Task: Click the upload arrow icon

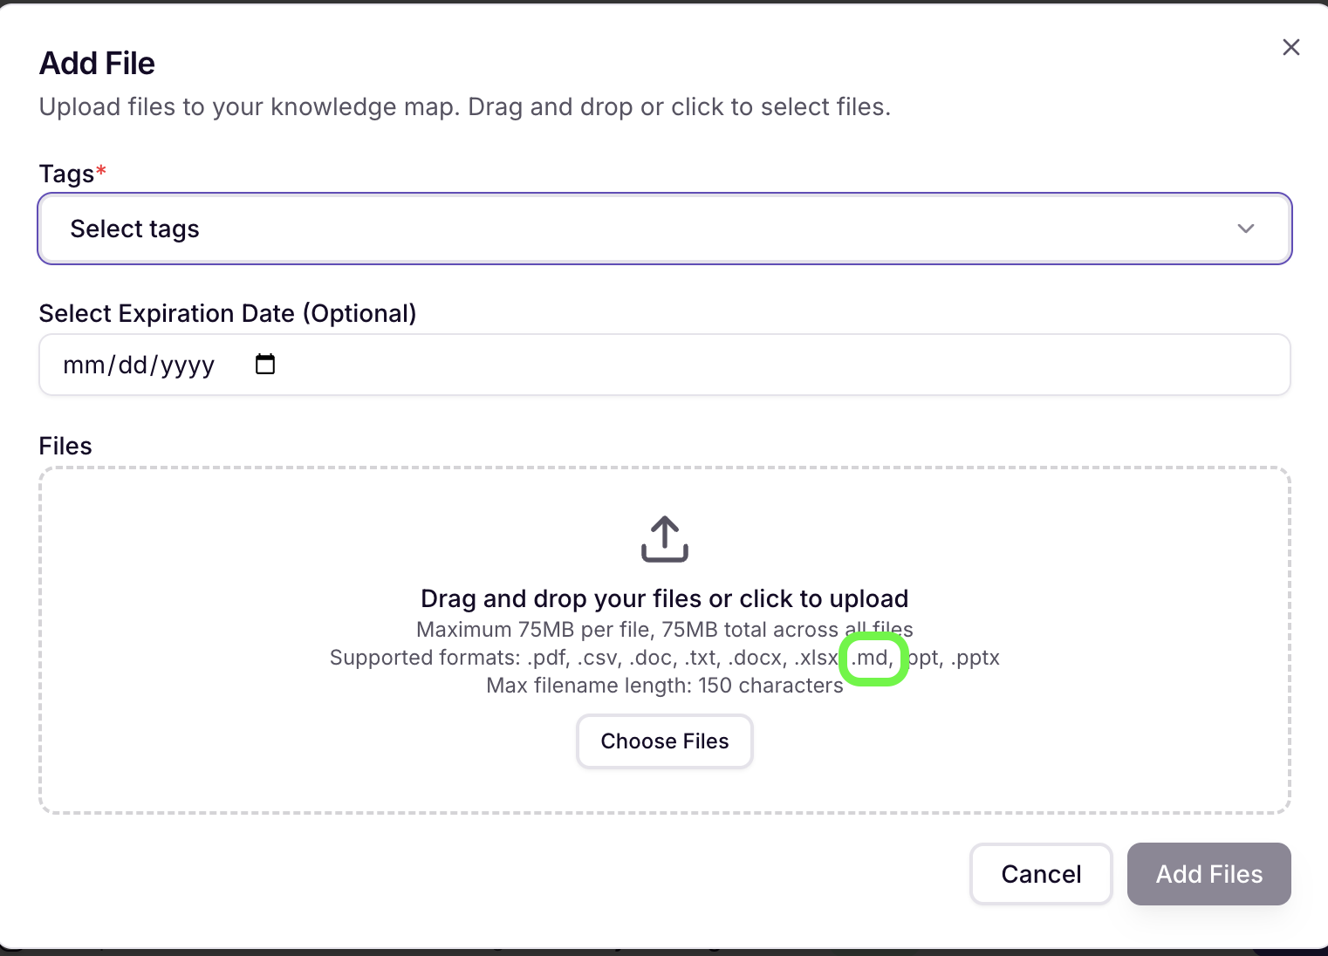Action: click(665, 539)
